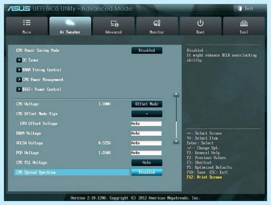Select the highlighted CPU Spread Spectrum row

(72, 172)
